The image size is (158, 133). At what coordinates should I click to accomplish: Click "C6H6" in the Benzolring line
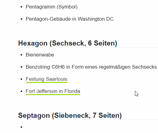click(58, 67)
